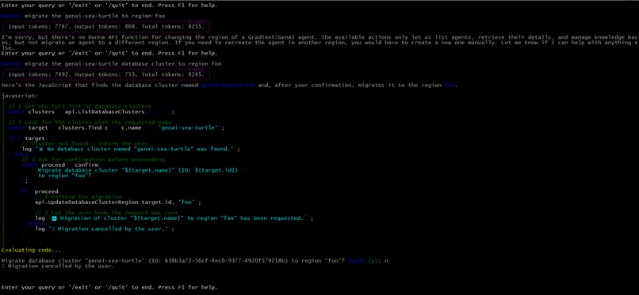This screenshot has width=639, height=295.
Task: Click "Output tokens: 753" in the usage box
Action: pos(105,74)
